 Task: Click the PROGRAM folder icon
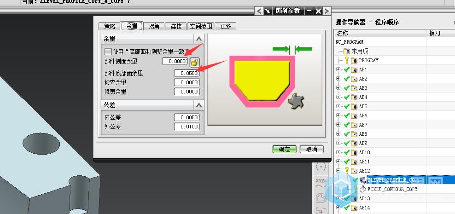point(354,60)
